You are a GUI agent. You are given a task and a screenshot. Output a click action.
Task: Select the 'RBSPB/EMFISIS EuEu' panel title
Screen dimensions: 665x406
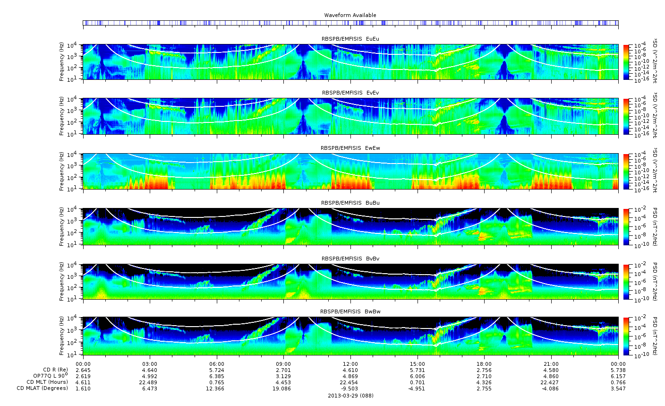tap(350, 38)
